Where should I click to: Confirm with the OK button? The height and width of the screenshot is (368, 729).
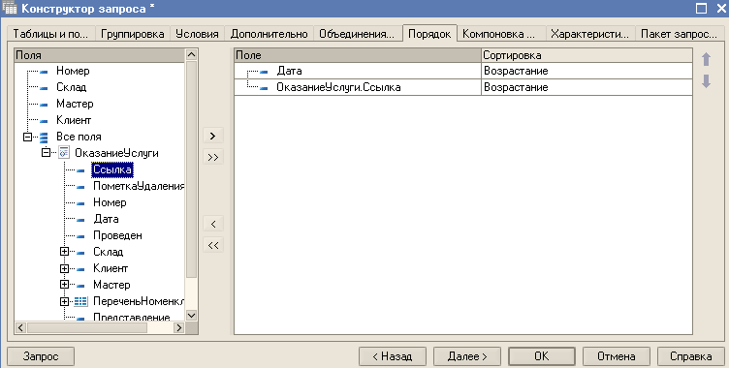(542, 356)
